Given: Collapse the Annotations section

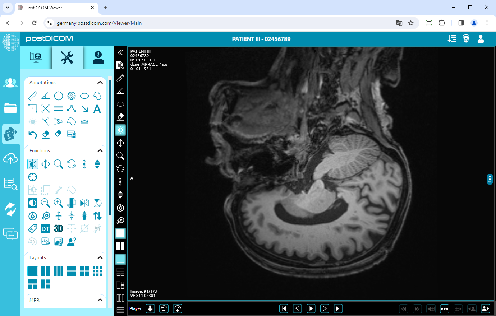Looking at the screenshot, I should (100, 82).
